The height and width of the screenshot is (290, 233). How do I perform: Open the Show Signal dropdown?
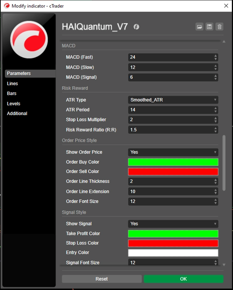(173, 224)
